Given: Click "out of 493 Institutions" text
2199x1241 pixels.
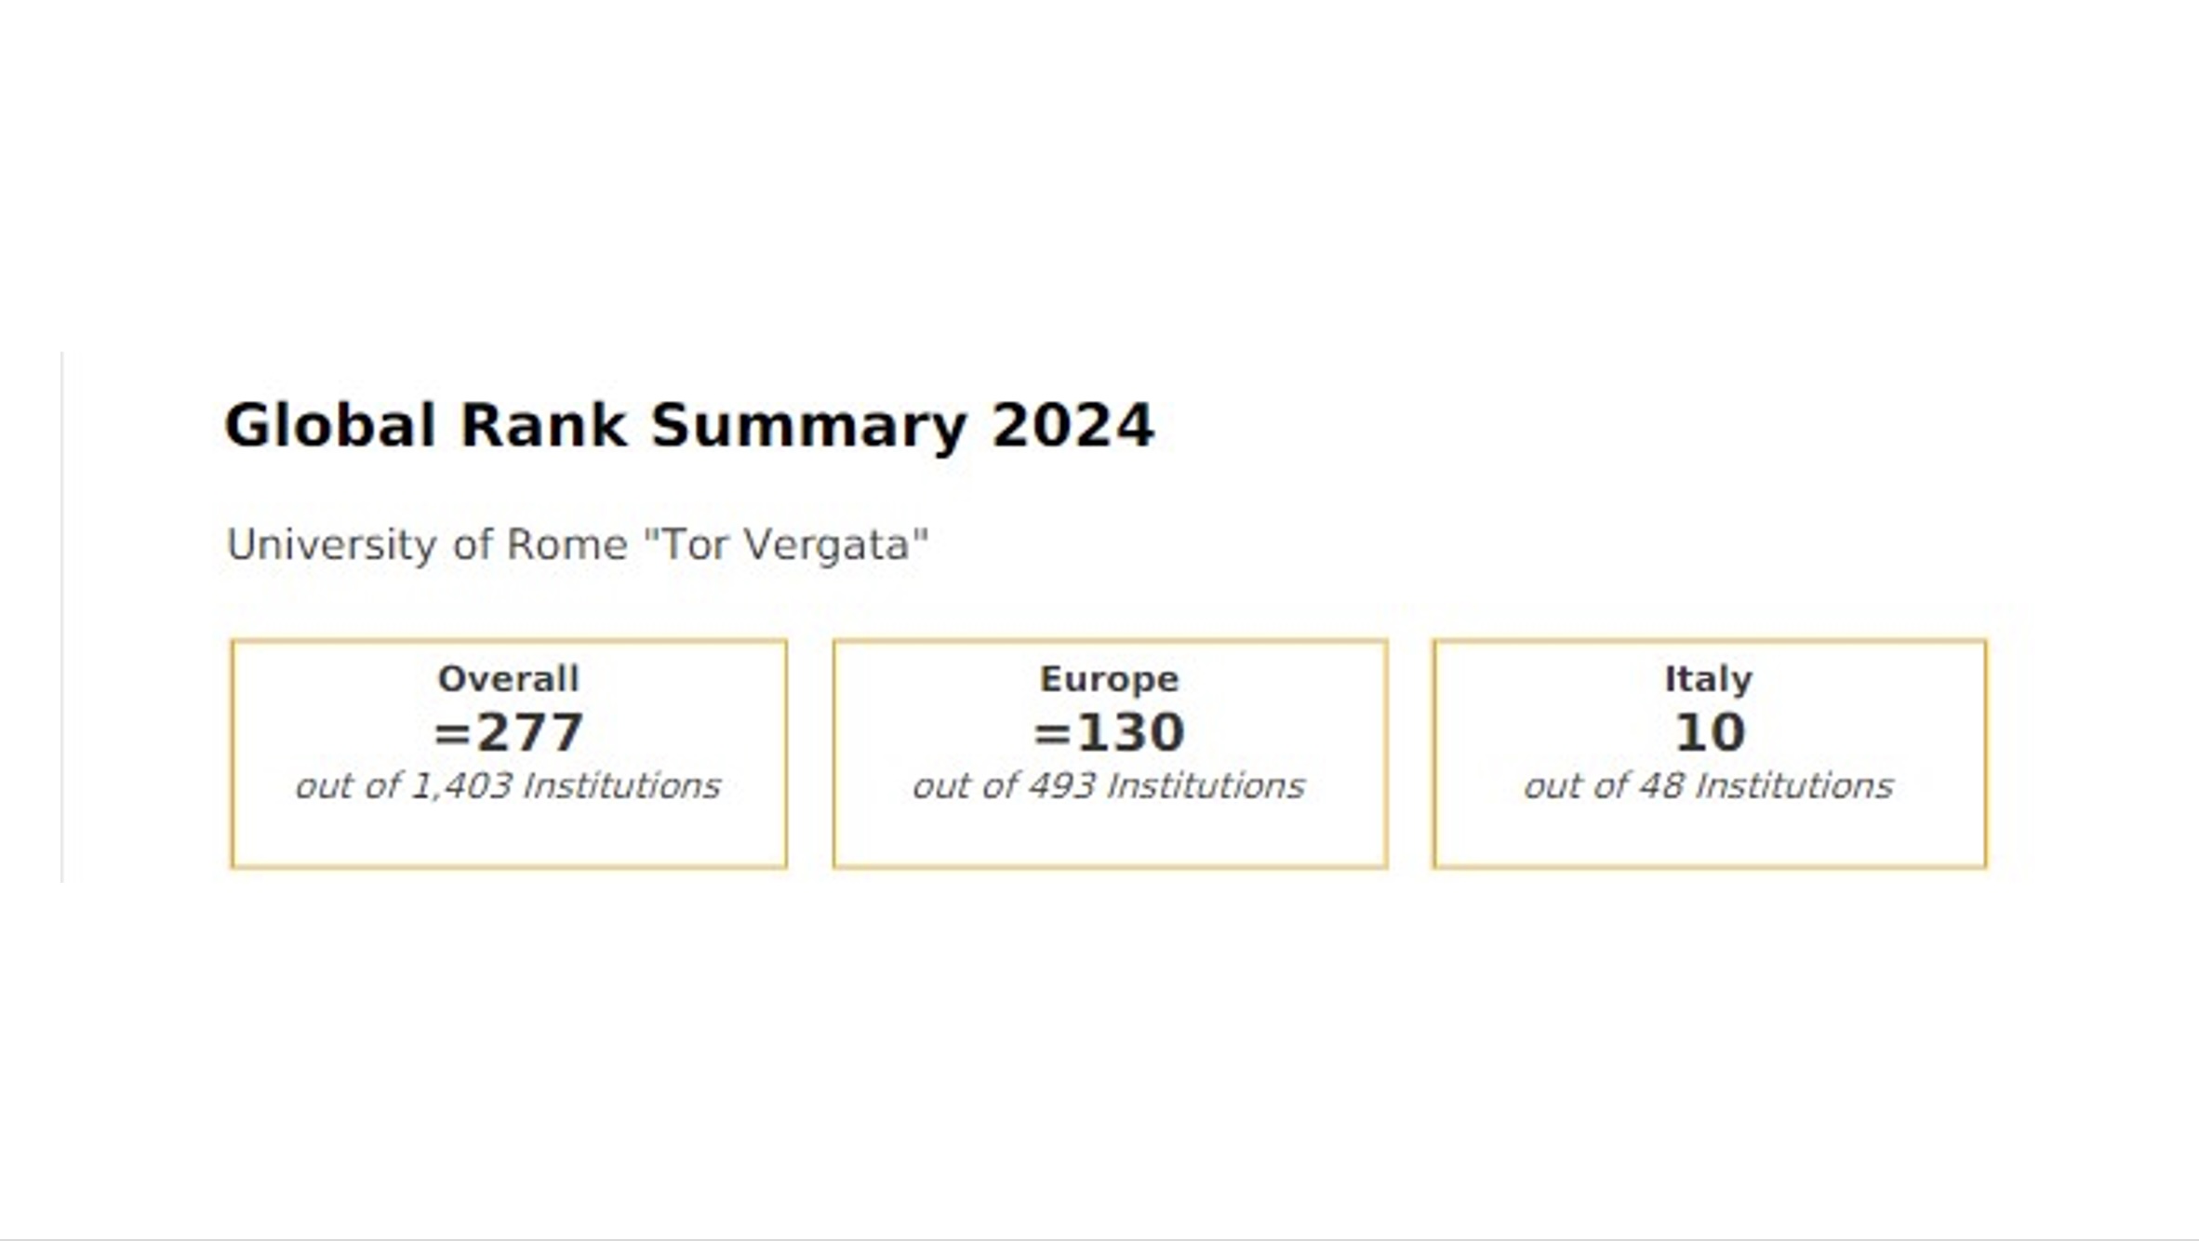Looking at the screenshot, I should (x=1109, y=786).
